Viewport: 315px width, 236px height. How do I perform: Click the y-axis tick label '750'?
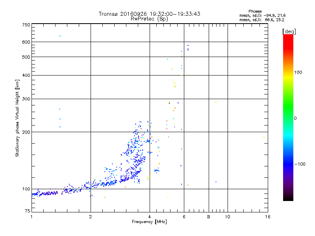pos(26,25)
